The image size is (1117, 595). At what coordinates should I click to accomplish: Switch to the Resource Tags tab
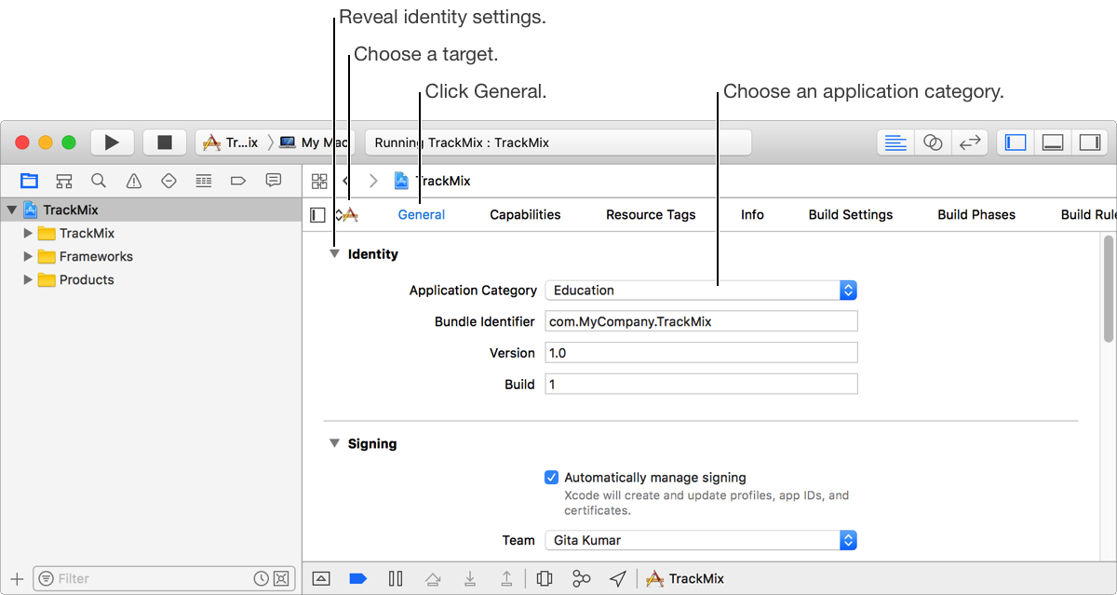click(x=651, y=215)
